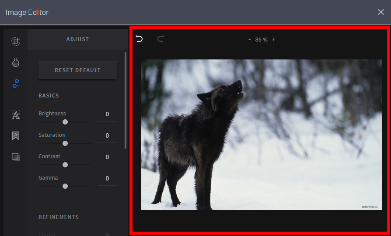Zoom in with the plus button
Screen dimensions: 391x236
[x=274, y=39]
